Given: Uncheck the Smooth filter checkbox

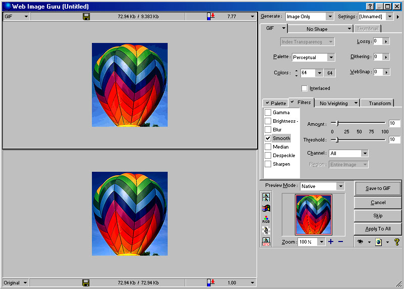Looking at the screenshot, I should pyautogui.click(x=268, y=138).
